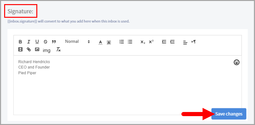Viewport: 255px width, 125px height.
Task: Open the text alignment options
Action: [x=185, y=43]
